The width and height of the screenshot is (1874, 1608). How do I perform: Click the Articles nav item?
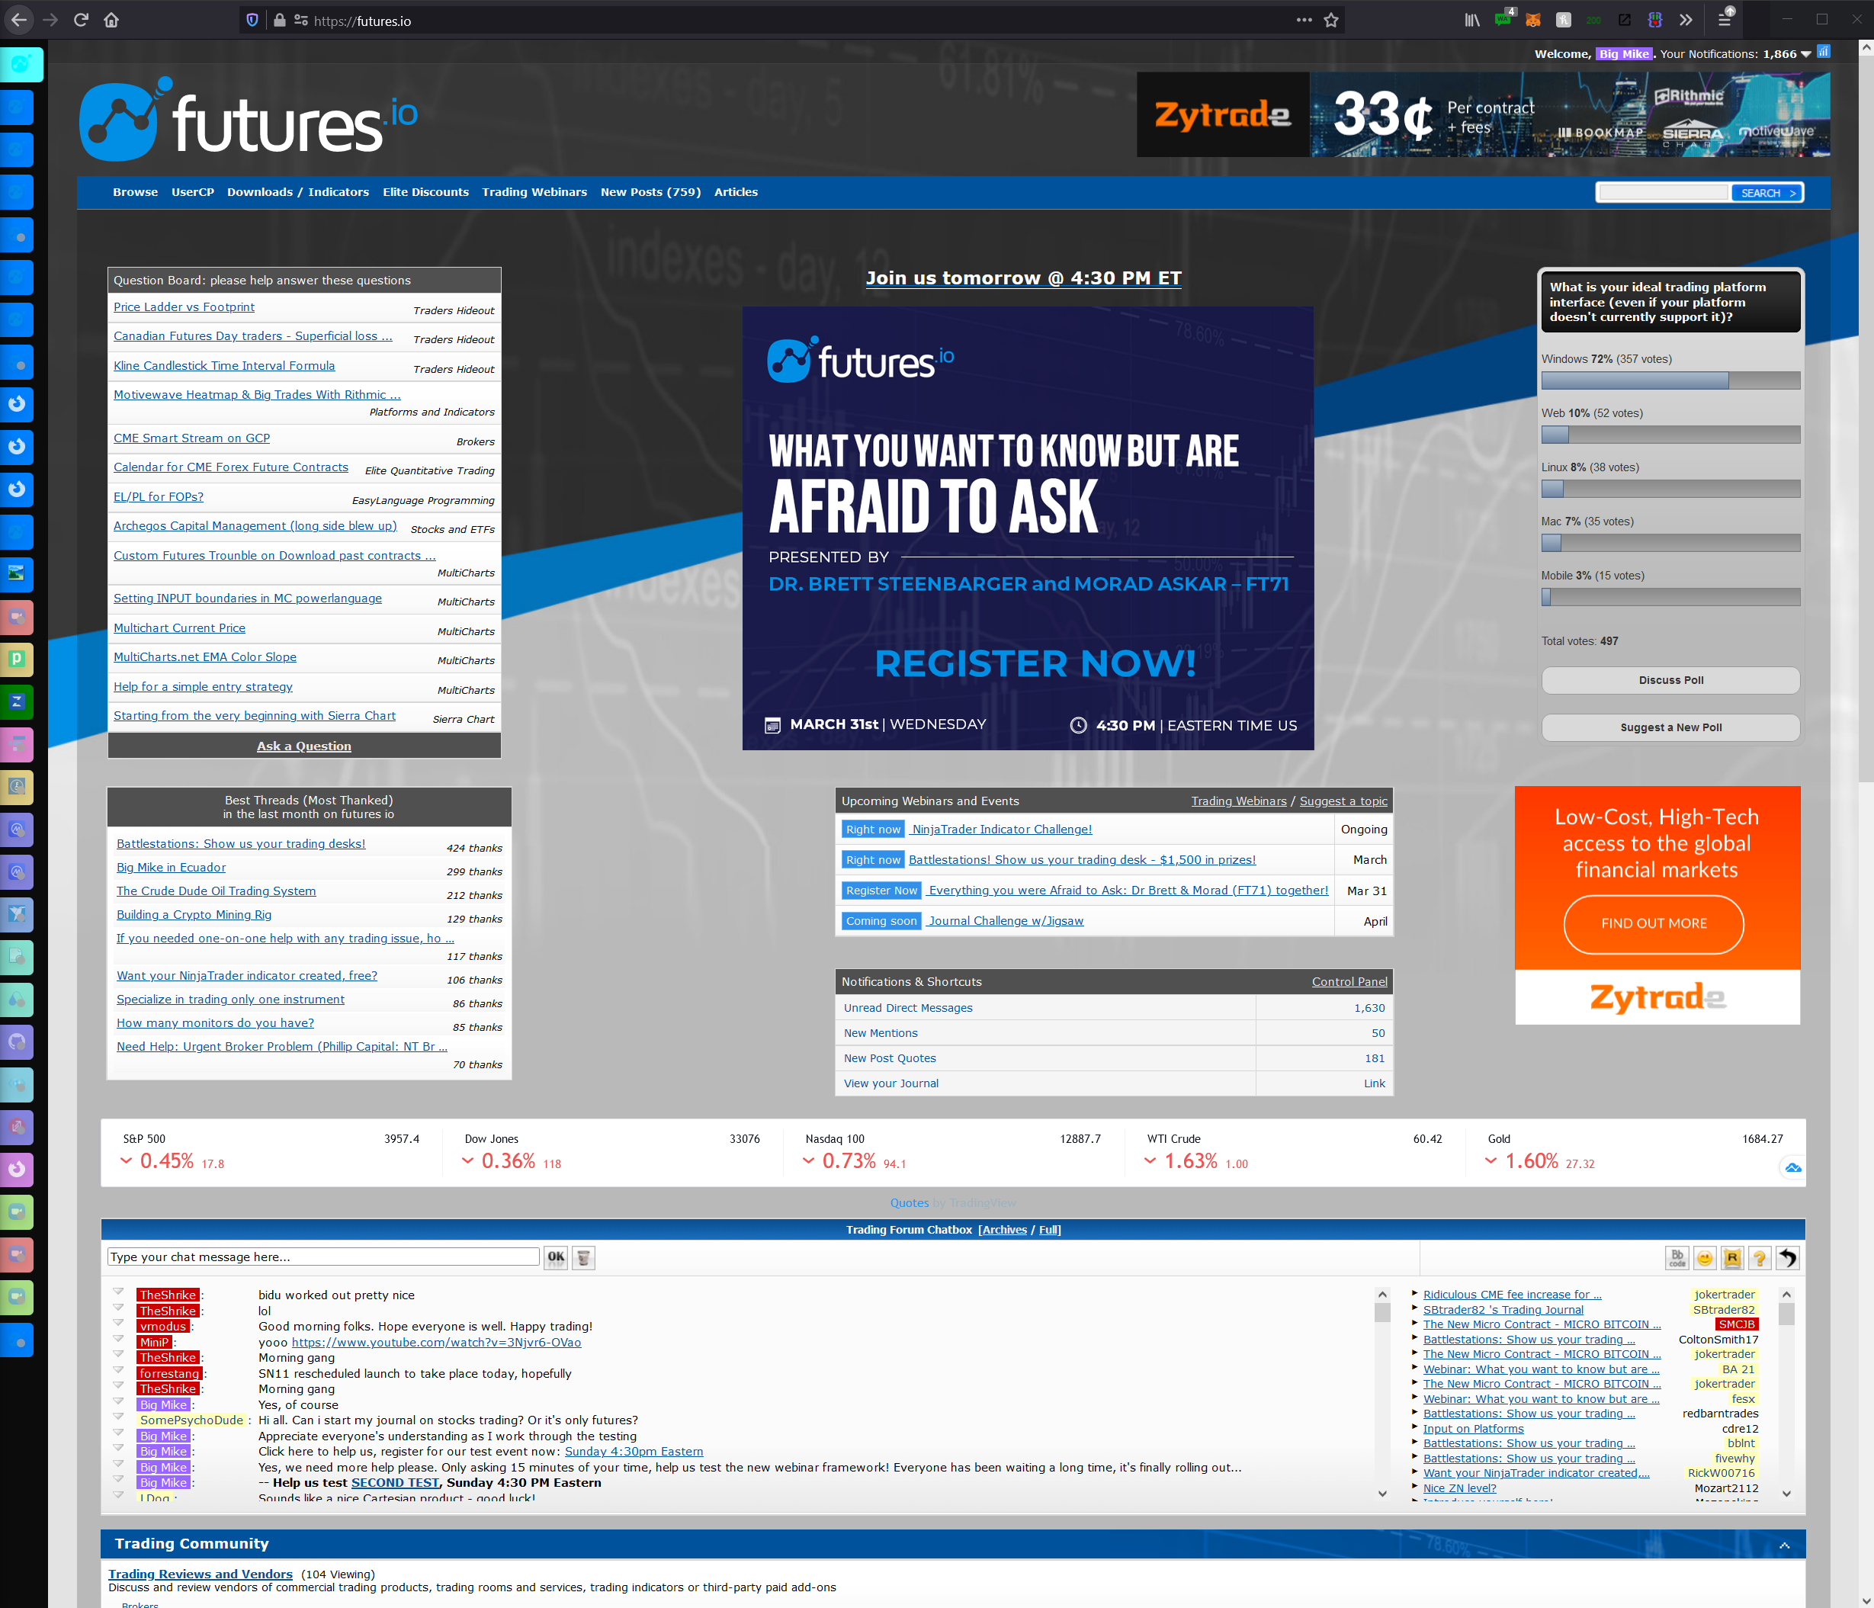(x=736, y=191)
